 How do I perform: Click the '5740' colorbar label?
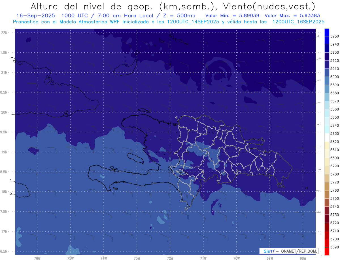coord(334,207)
